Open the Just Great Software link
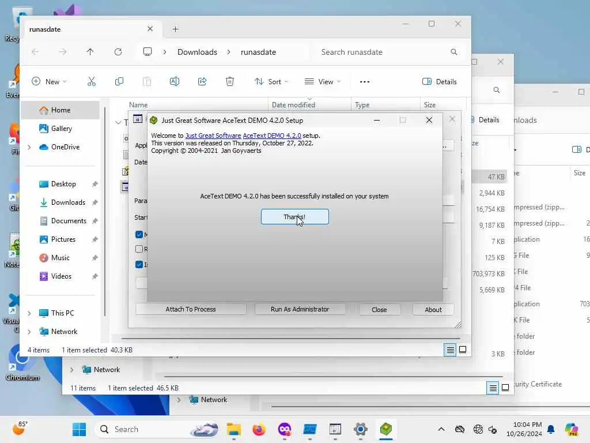This screenshot has height=443, width=590. click(213, 136)
